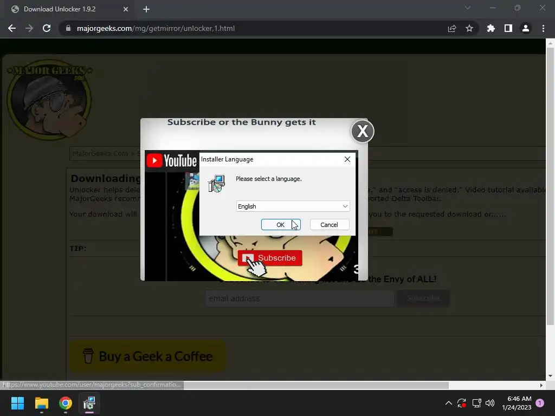The height and width of the screenshot is (416, 555).
Task: Close the Download Unlocker tab
Action: click(x=126, y=9)
